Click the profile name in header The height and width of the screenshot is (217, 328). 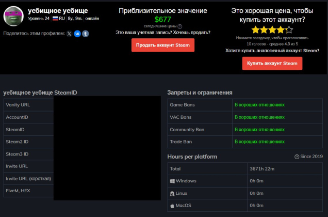(x=58, y=10)
